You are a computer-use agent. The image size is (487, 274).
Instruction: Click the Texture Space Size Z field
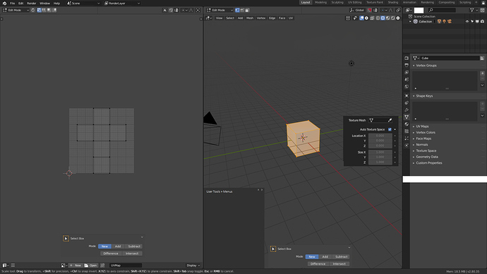pyautogui.click(x=380, y=162)
